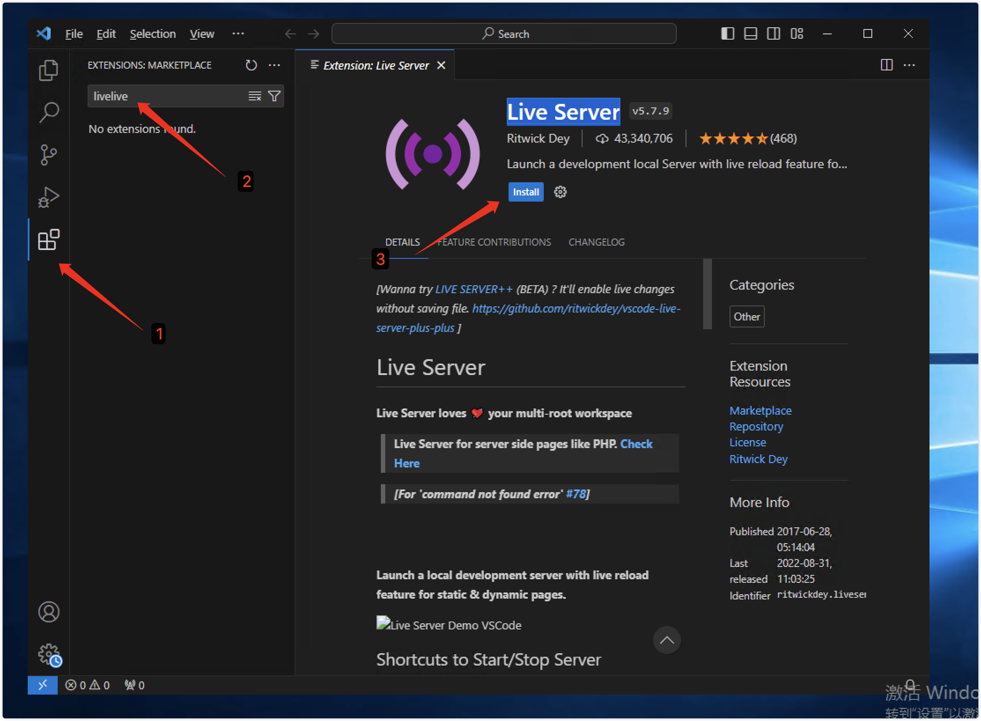Expand the hidden menu bar items ellipsis

(x=238, y=33)
